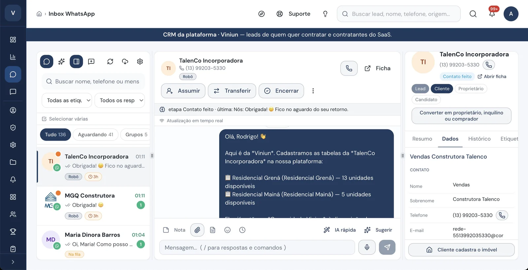Toggle the side panel layout button
Screen dimensions: 528x270
click(x=76, y=61)
